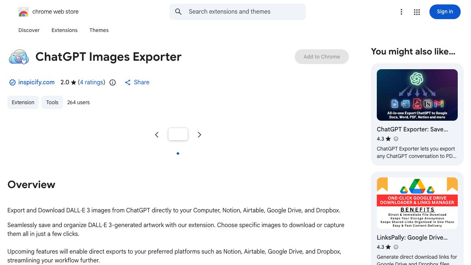Click the info icon under ChatGPT Exporter rating
This screenshot has height=265, width=471.
[396, 139]
